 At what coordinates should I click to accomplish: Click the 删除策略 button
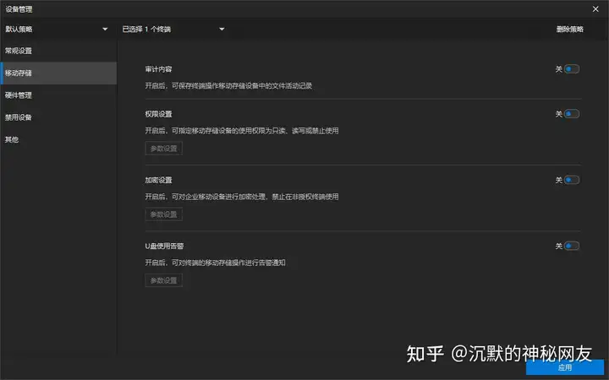(x=570, y=29)
